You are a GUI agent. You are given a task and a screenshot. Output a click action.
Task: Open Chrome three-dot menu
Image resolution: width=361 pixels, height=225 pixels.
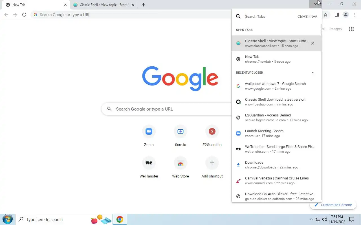(x=355, y=15)
